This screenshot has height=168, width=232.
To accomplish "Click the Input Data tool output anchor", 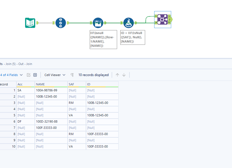I will [37, 23].
